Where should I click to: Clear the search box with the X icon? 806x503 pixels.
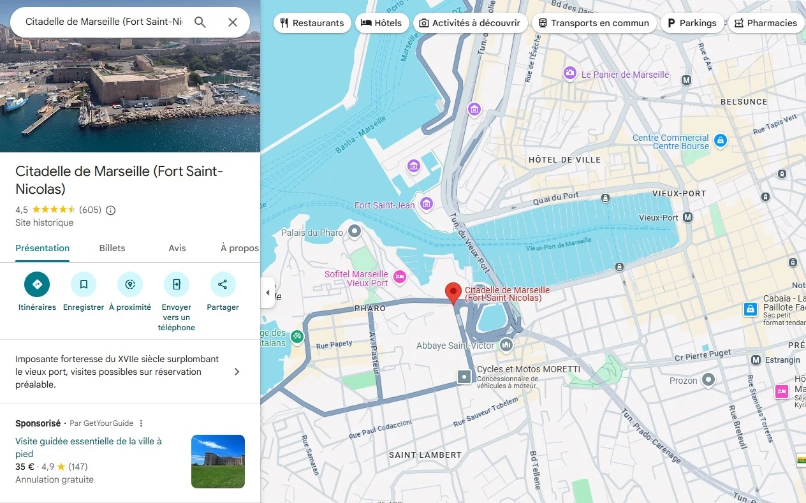click(x=233, y=22)
